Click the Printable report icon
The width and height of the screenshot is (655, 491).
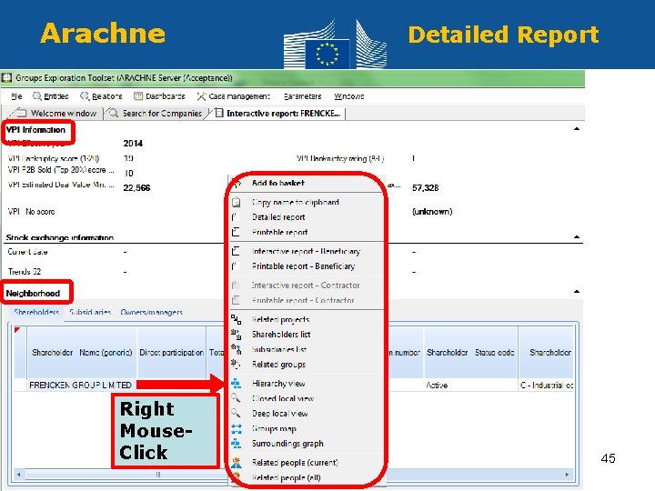click(236, 232)
